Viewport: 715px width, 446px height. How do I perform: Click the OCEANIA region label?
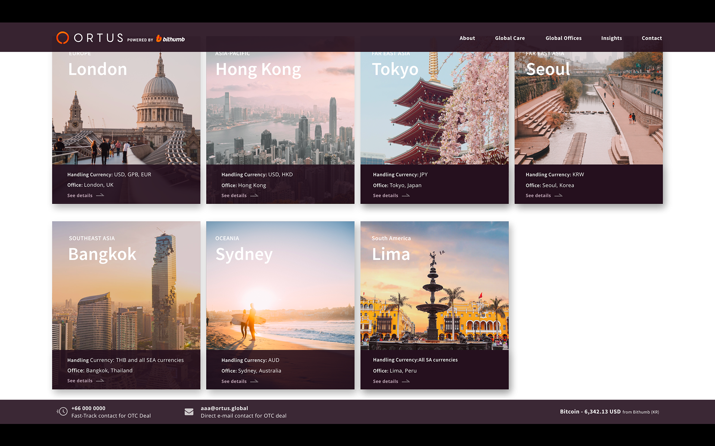pyautogui.click(x=227, y=238)
